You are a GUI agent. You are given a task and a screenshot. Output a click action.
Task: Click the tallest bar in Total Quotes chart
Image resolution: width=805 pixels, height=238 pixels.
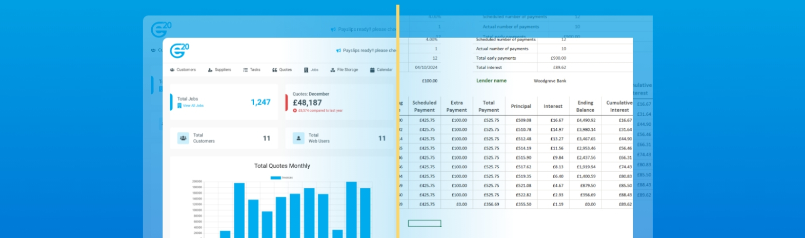(x=351, y=209)
